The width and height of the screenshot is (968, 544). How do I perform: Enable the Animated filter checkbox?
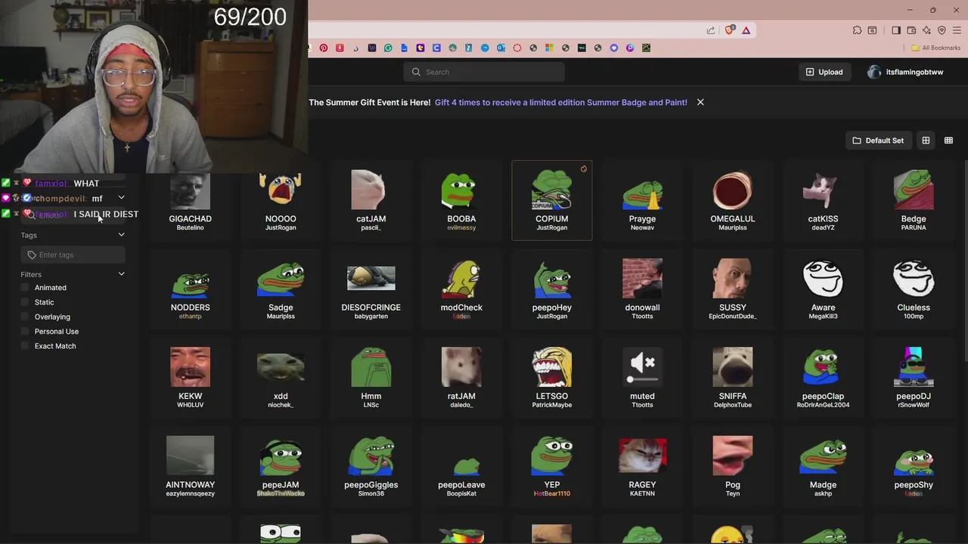point(25,288)
